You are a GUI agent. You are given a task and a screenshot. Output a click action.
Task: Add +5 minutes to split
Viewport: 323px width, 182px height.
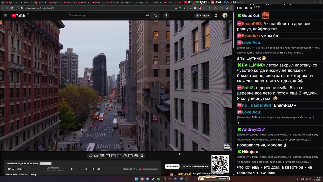coord(86,169)
